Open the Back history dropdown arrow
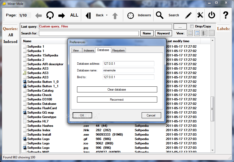234x162 pixels. pyautogui.click(x=107, y=15)
